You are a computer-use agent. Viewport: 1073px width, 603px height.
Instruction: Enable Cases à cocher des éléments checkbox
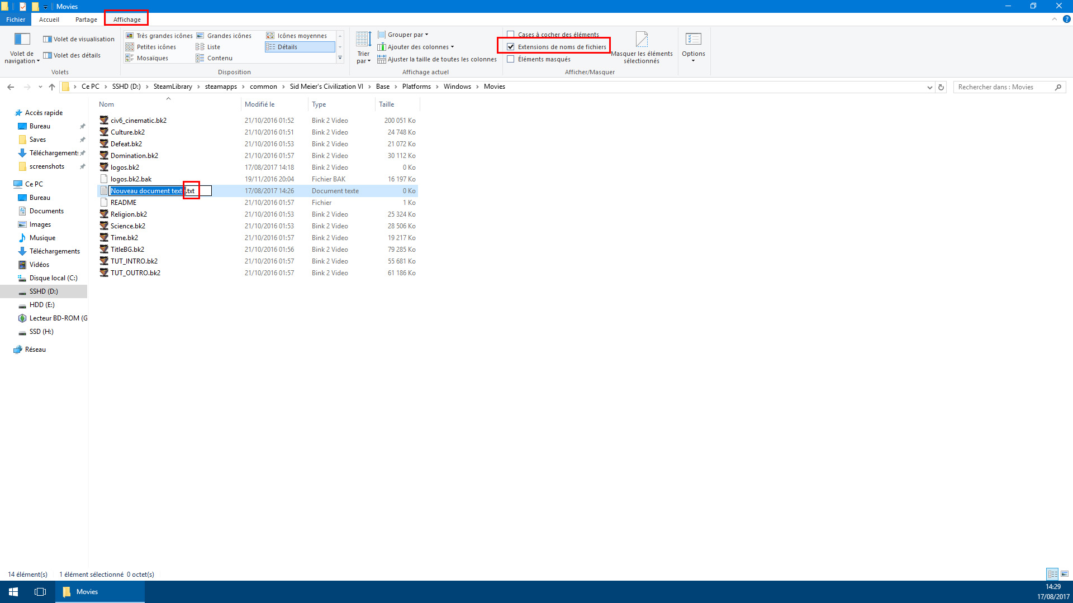point(511,35)
